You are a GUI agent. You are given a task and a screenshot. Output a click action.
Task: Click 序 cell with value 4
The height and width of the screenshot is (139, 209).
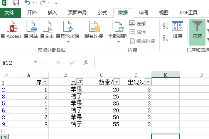29,103
